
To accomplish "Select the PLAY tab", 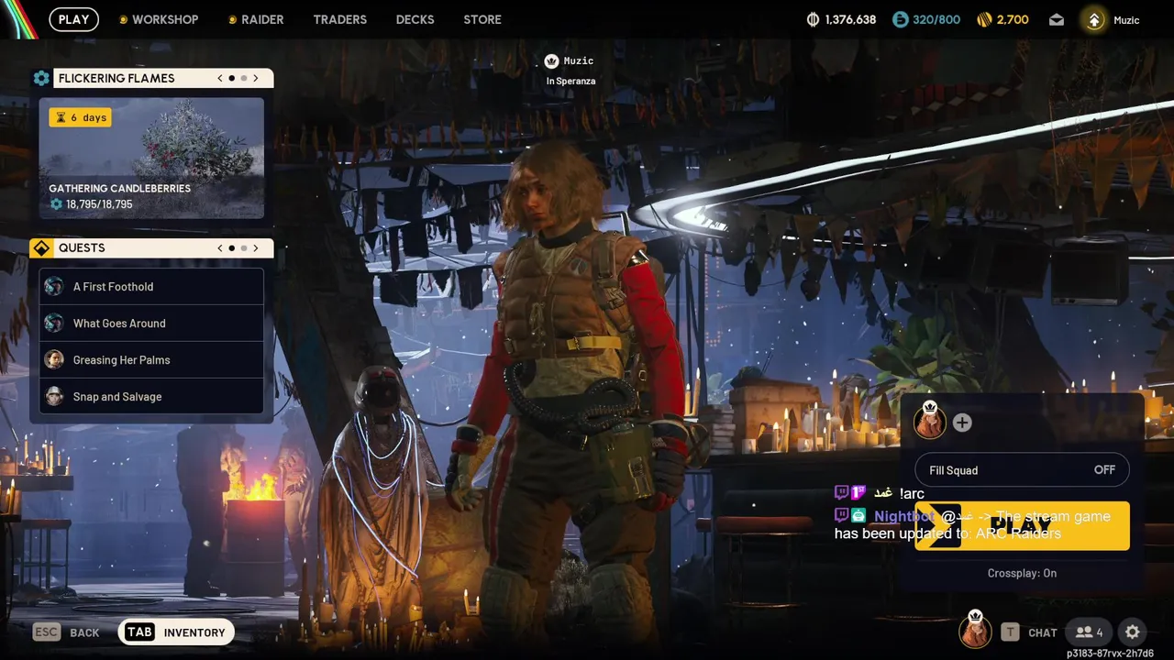I will point(73,19).
